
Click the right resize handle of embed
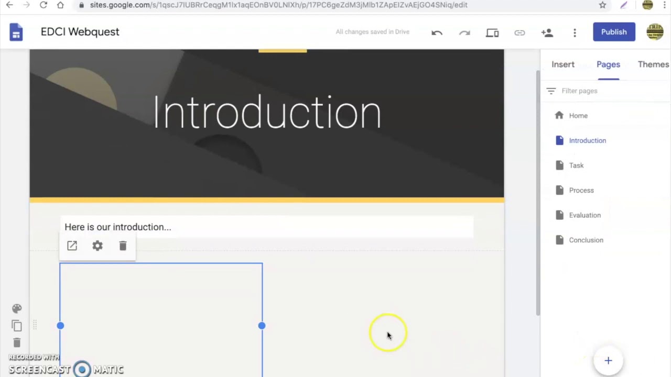pyautogui.click(x=262, y=326)
